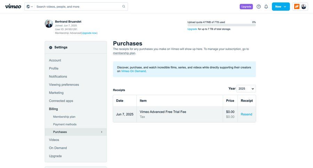The image size is (313, 168).
Task: Click the upload quota progress bar
Action: (222, 25)
